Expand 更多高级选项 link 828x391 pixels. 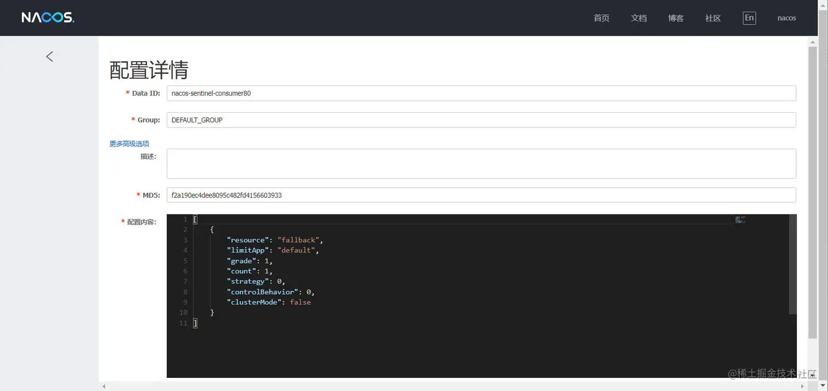[x=129, y=144]
